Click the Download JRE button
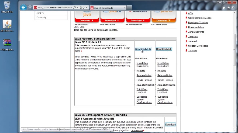 pyautogui.click(x=164, y=49)
